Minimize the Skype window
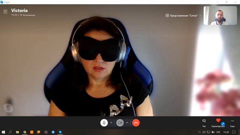The width and height of the screenshot is (240, 135). tap(218, 2)
